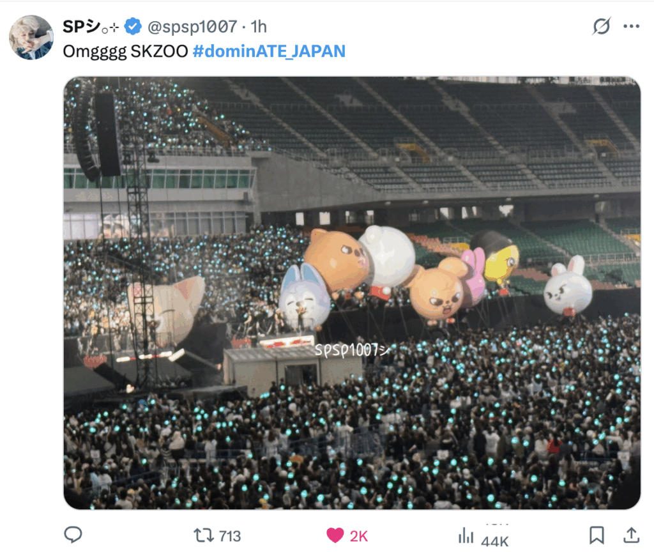The width and height of the screenshot is (654, 552).
Task: Unlike the post via pink heart
Action: pyautogui.click(x=335, y=535)
